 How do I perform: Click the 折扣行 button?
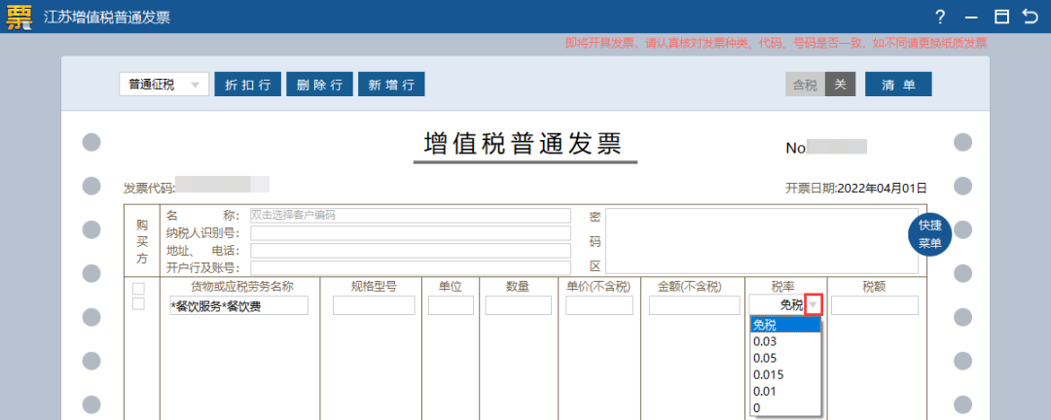click(x=247, y=85)
